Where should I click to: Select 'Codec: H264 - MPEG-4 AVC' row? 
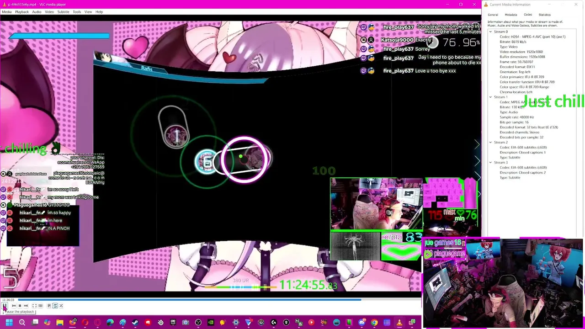[532, 37]
